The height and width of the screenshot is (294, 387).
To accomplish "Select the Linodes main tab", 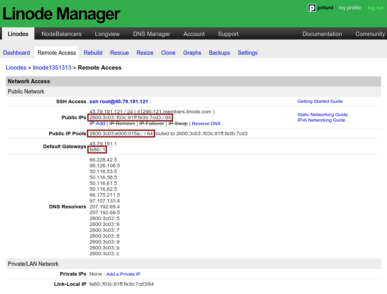I will (18, 34).
